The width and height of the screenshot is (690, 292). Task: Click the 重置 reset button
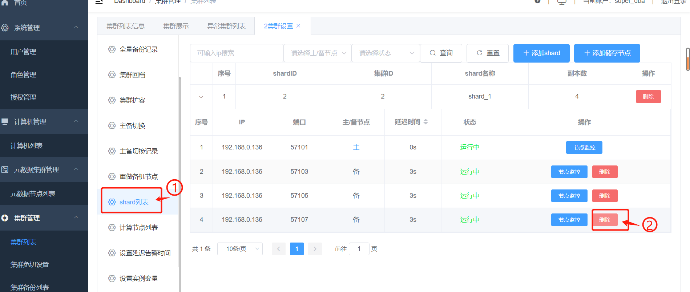click(488, 53)
